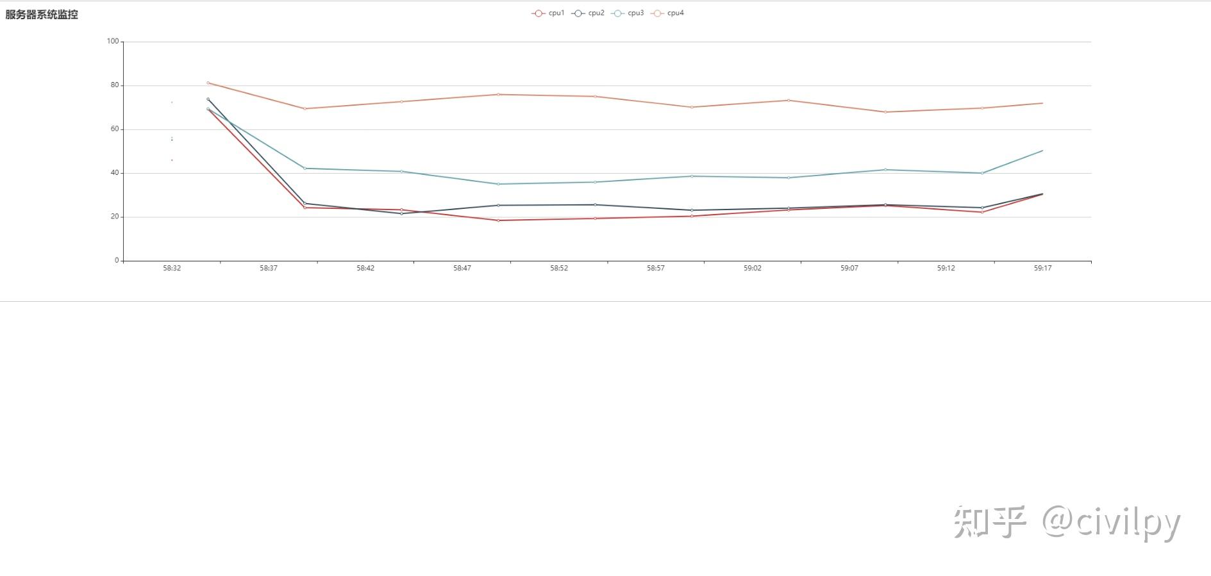The image size is (1211, 576).
Task: Select cpu4 data point at 58:57
Action: (x=692, y=107)
